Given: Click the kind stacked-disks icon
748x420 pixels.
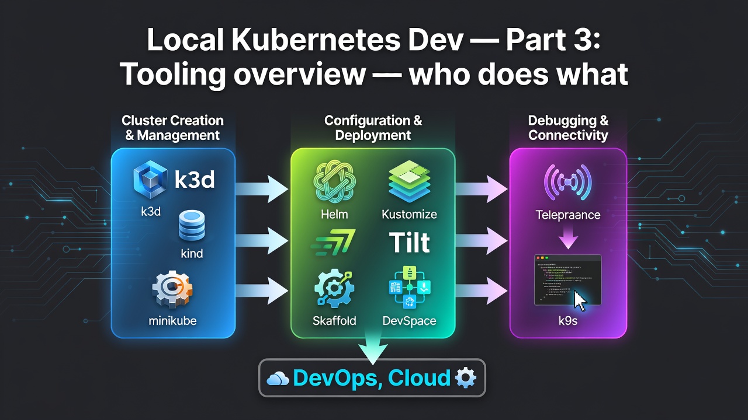Looking at the screenshot, I should click(x=193, y=226).
